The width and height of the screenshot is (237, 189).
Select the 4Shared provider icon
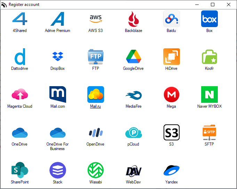(x=20, y=19)
